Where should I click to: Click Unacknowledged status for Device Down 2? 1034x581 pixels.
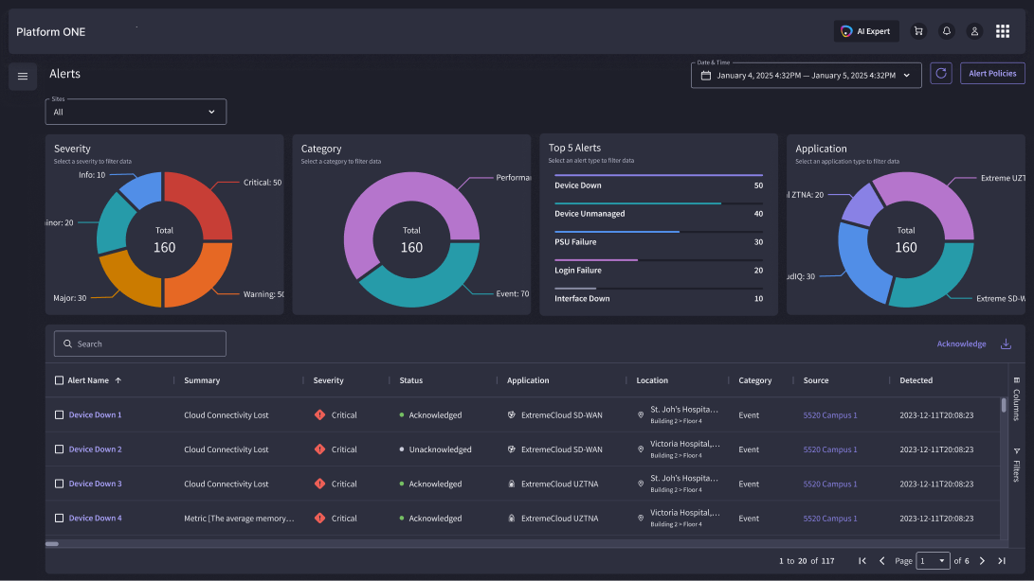pos(440,449)
